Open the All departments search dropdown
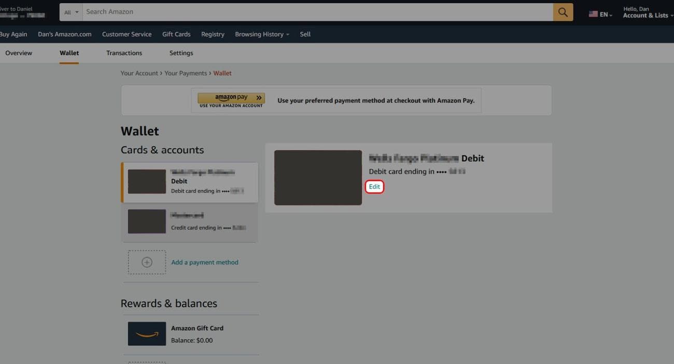Image resolution: width=674 pixels, height=364 pixels. (x=72, y=12)
